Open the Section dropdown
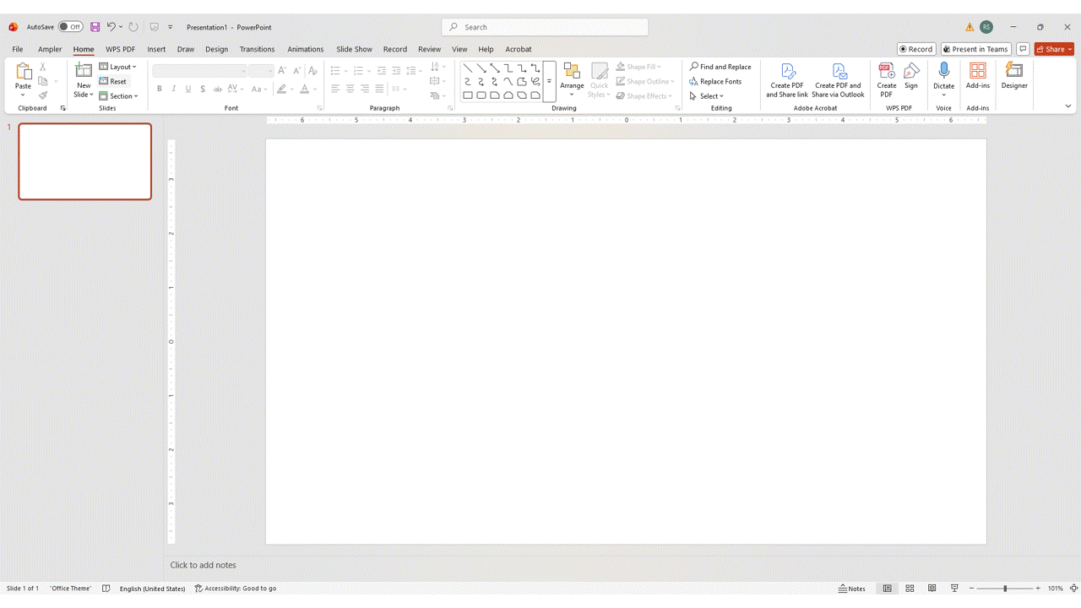1081x608 pixels. point(118,96)
